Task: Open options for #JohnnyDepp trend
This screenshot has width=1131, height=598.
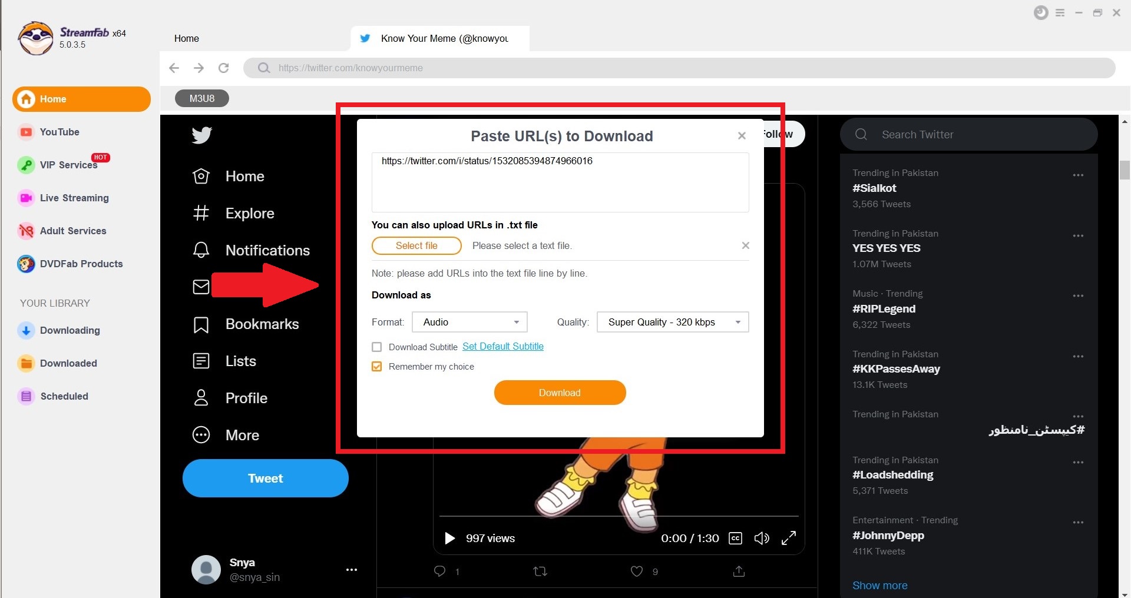Action: pyautogui.click(x=1078, y=523)
